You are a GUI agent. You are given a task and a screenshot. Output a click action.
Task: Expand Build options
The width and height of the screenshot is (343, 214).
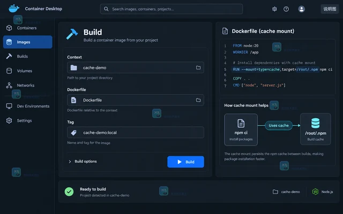pyautogui.click(x=83, y=162)
